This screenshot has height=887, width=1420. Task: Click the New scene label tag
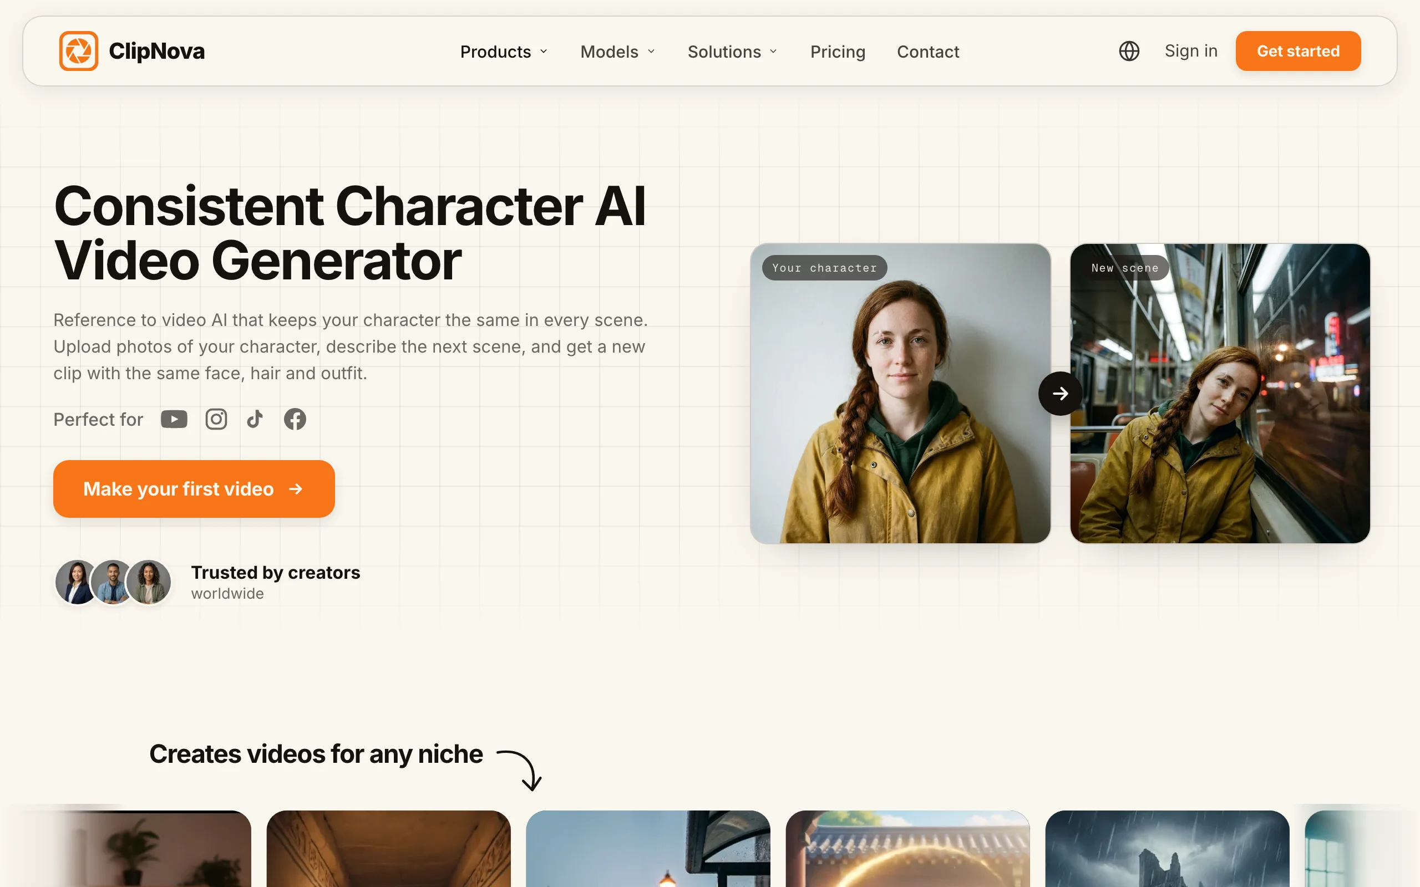click(1125, 268)
